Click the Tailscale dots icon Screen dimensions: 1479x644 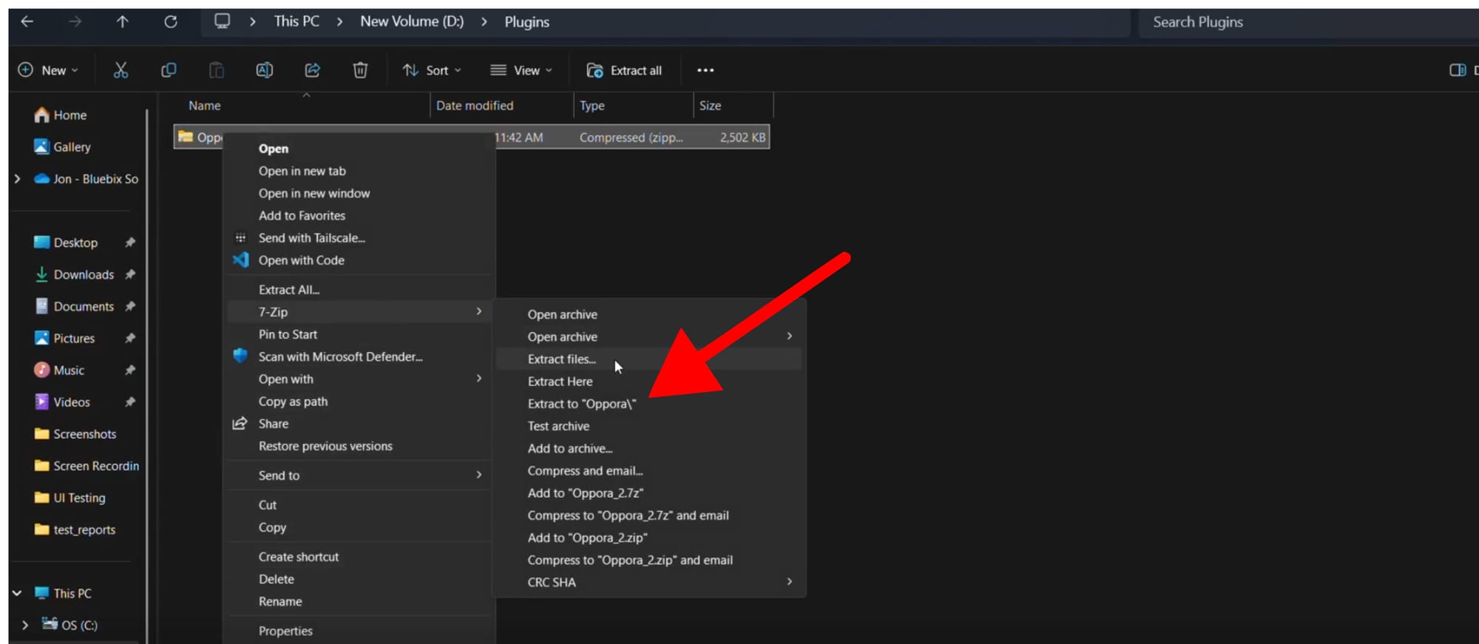(240, 237)
